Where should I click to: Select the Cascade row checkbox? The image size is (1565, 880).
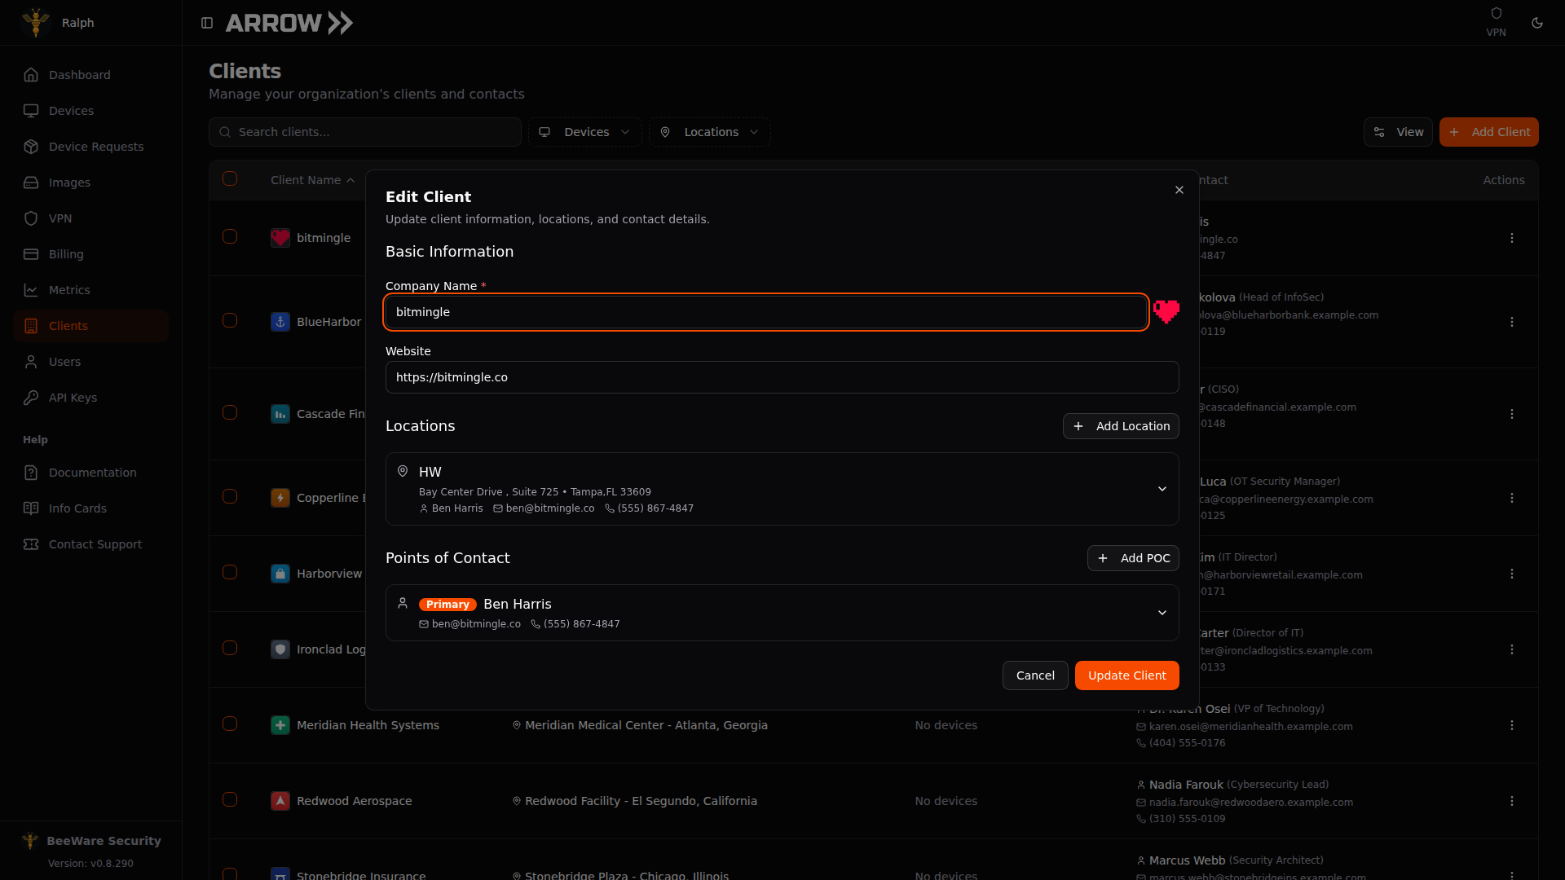coord(230,412)
